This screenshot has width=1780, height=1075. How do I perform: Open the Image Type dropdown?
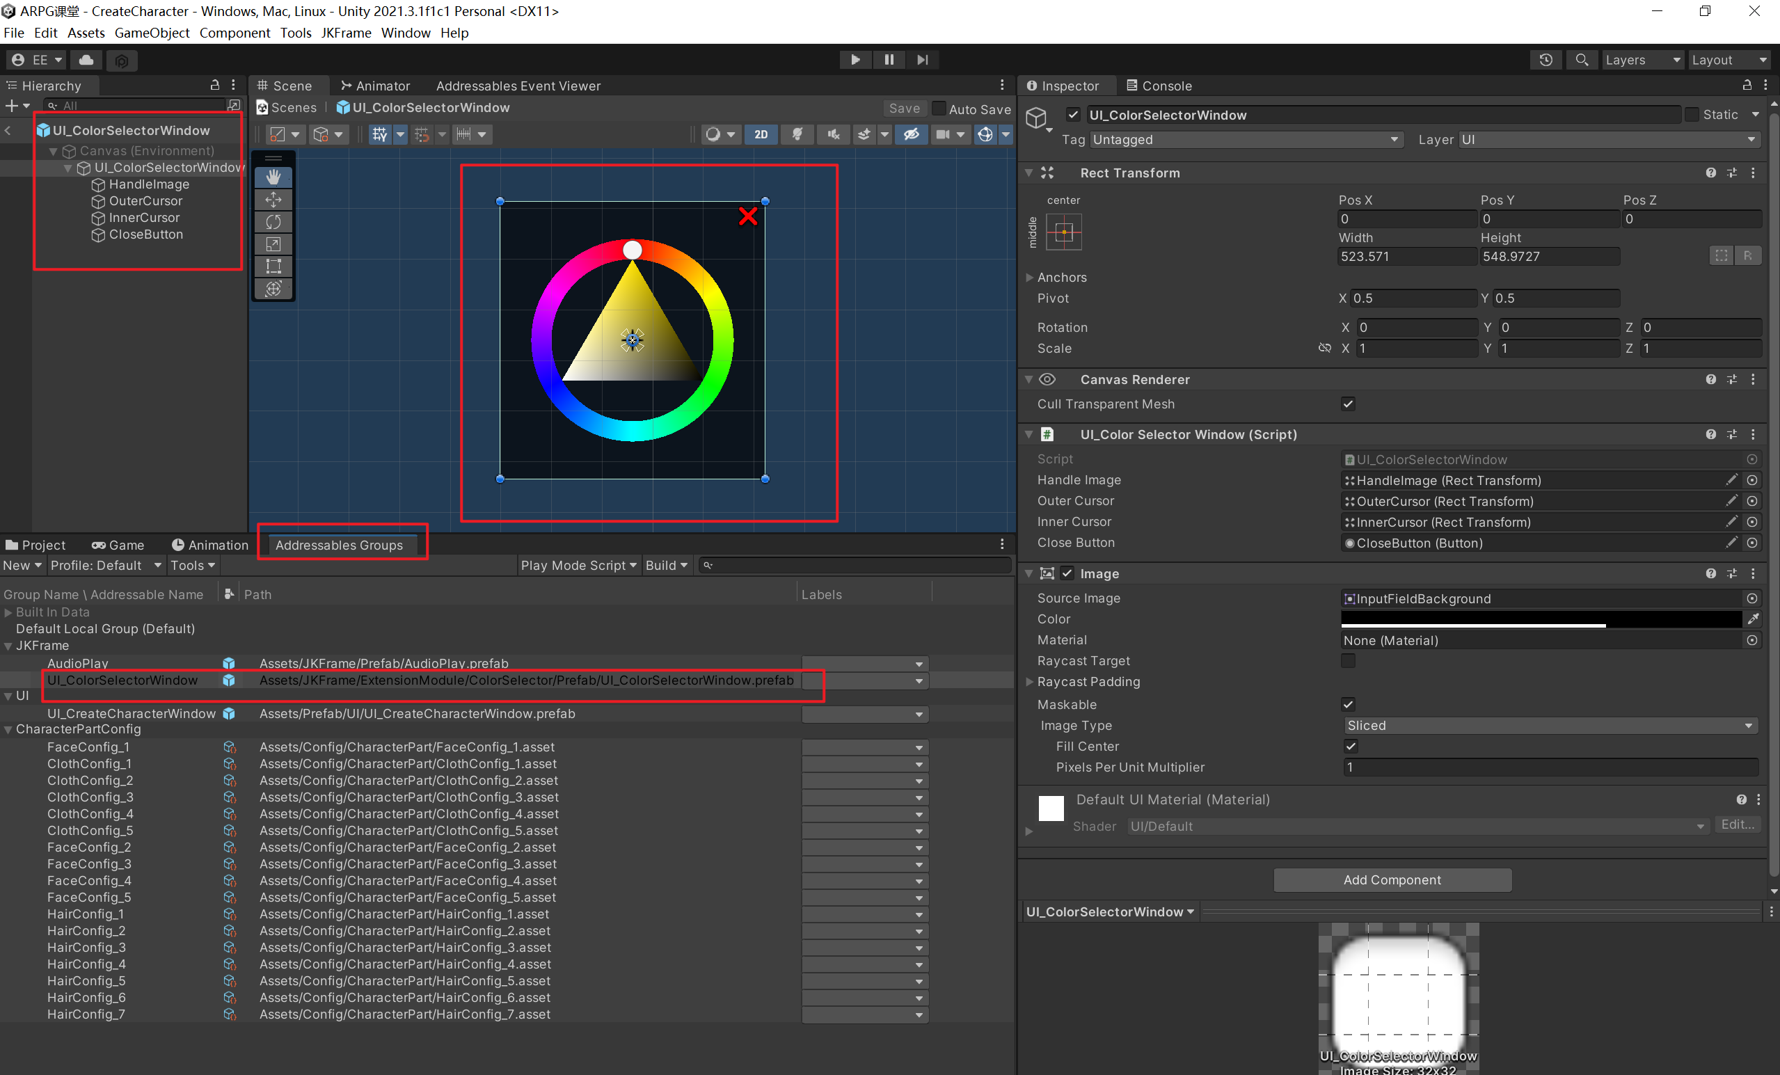[x=1550, y=725]
